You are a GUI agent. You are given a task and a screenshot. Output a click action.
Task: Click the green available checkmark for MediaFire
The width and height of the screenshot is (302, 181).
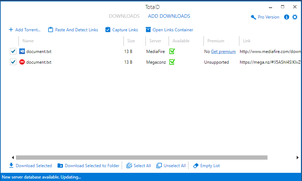coord(172,51)
